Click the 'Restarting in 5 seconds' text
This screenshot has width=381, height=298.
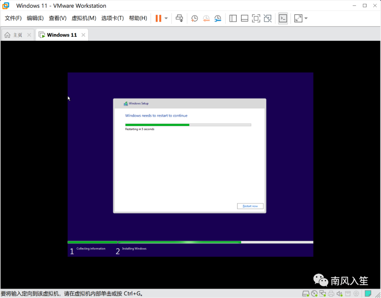coord(140,129)
